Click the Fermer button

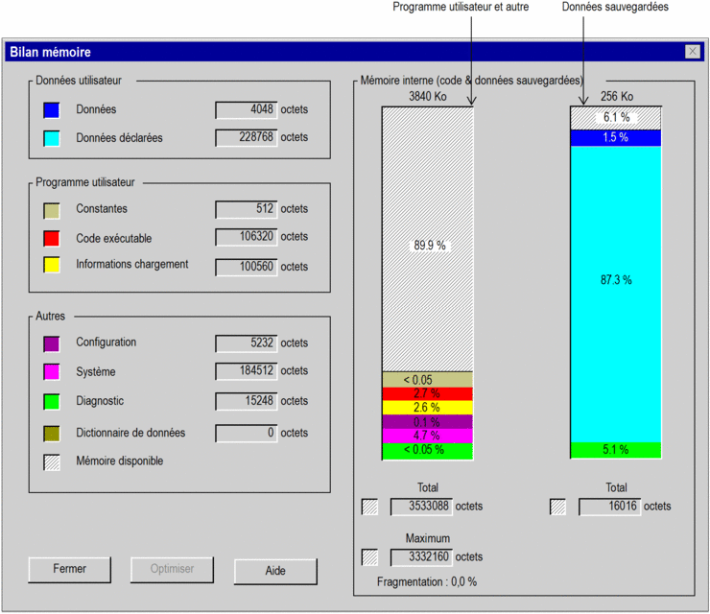pos(69,569)
